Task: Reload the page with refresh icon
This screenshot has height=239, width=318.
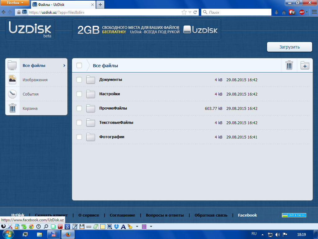Action: coord(195,12)
